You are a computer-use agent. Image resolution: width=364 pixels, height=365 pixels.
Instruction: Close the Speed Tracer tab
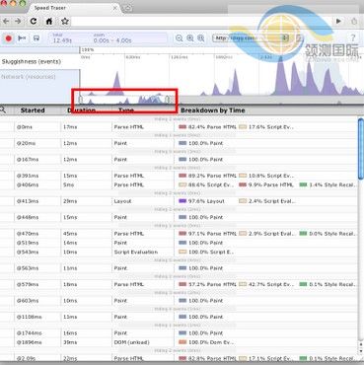[114, 8]
